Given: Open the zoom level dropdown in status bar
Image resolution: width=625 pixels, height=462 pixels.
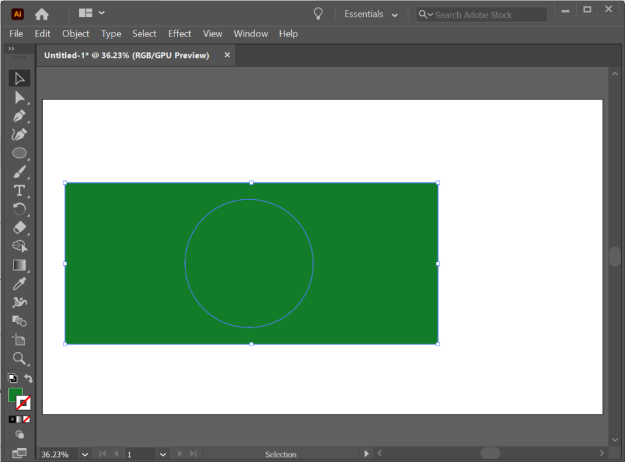Looking at the screenshot, I should point(85,453).
